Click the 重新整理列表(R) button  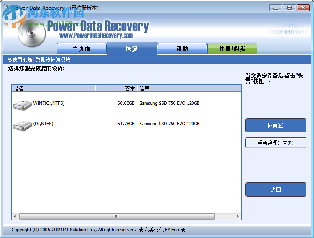coord(276,143)
